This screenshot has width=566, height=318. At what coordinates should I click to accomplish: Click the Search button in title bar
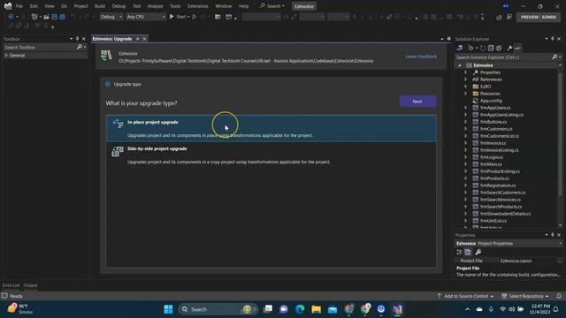point(272,6)
